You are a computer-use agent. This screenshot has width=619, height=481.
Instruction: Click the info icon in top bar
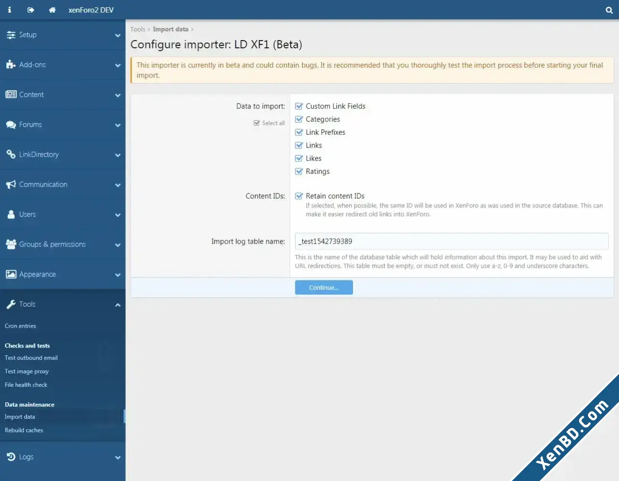click(x=9, y=10)
